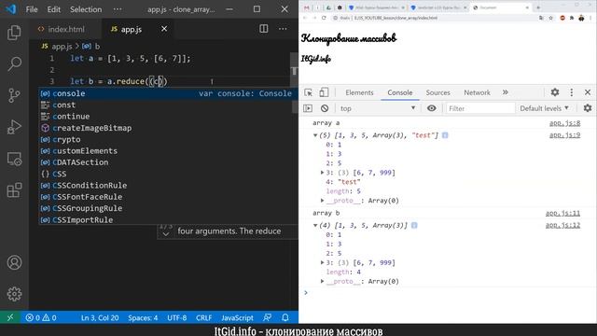Open DevTools customize three-dot menu

click(x=571, y=92)
